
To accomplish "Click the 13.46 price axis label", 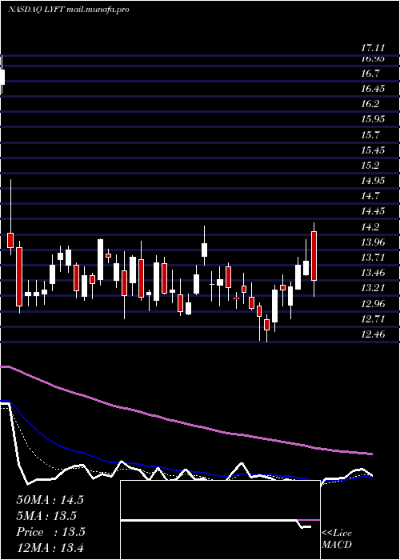I will pyautogui.click(x=373, y=273).
